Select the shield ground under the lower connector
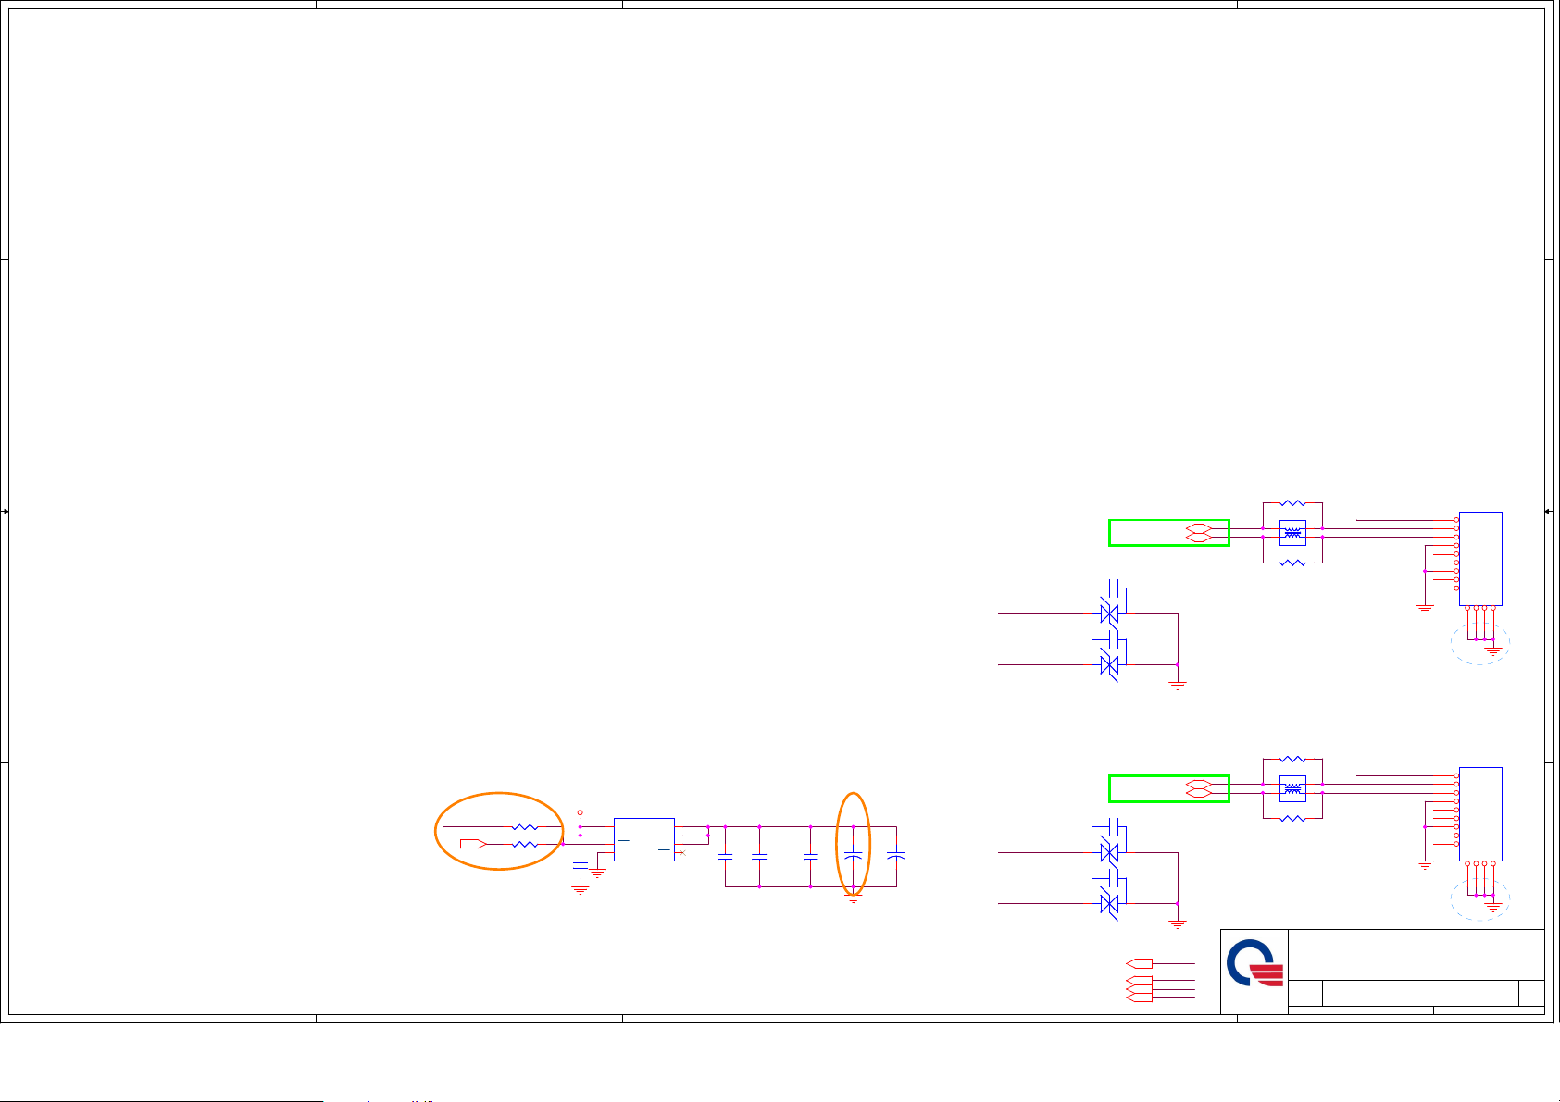1560x1102 pixels. [x=1492, y=907]
